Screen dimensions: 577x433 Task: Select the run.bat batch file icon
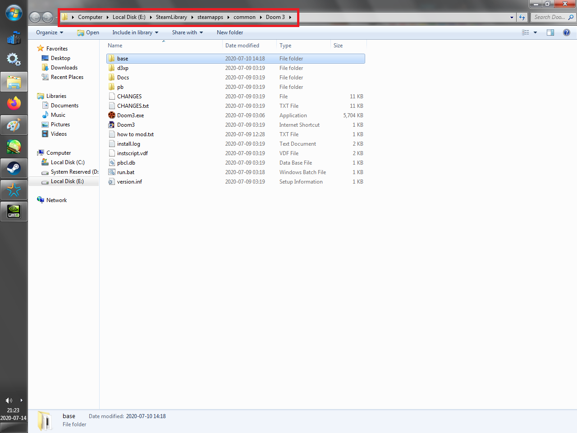click(112, 172)
